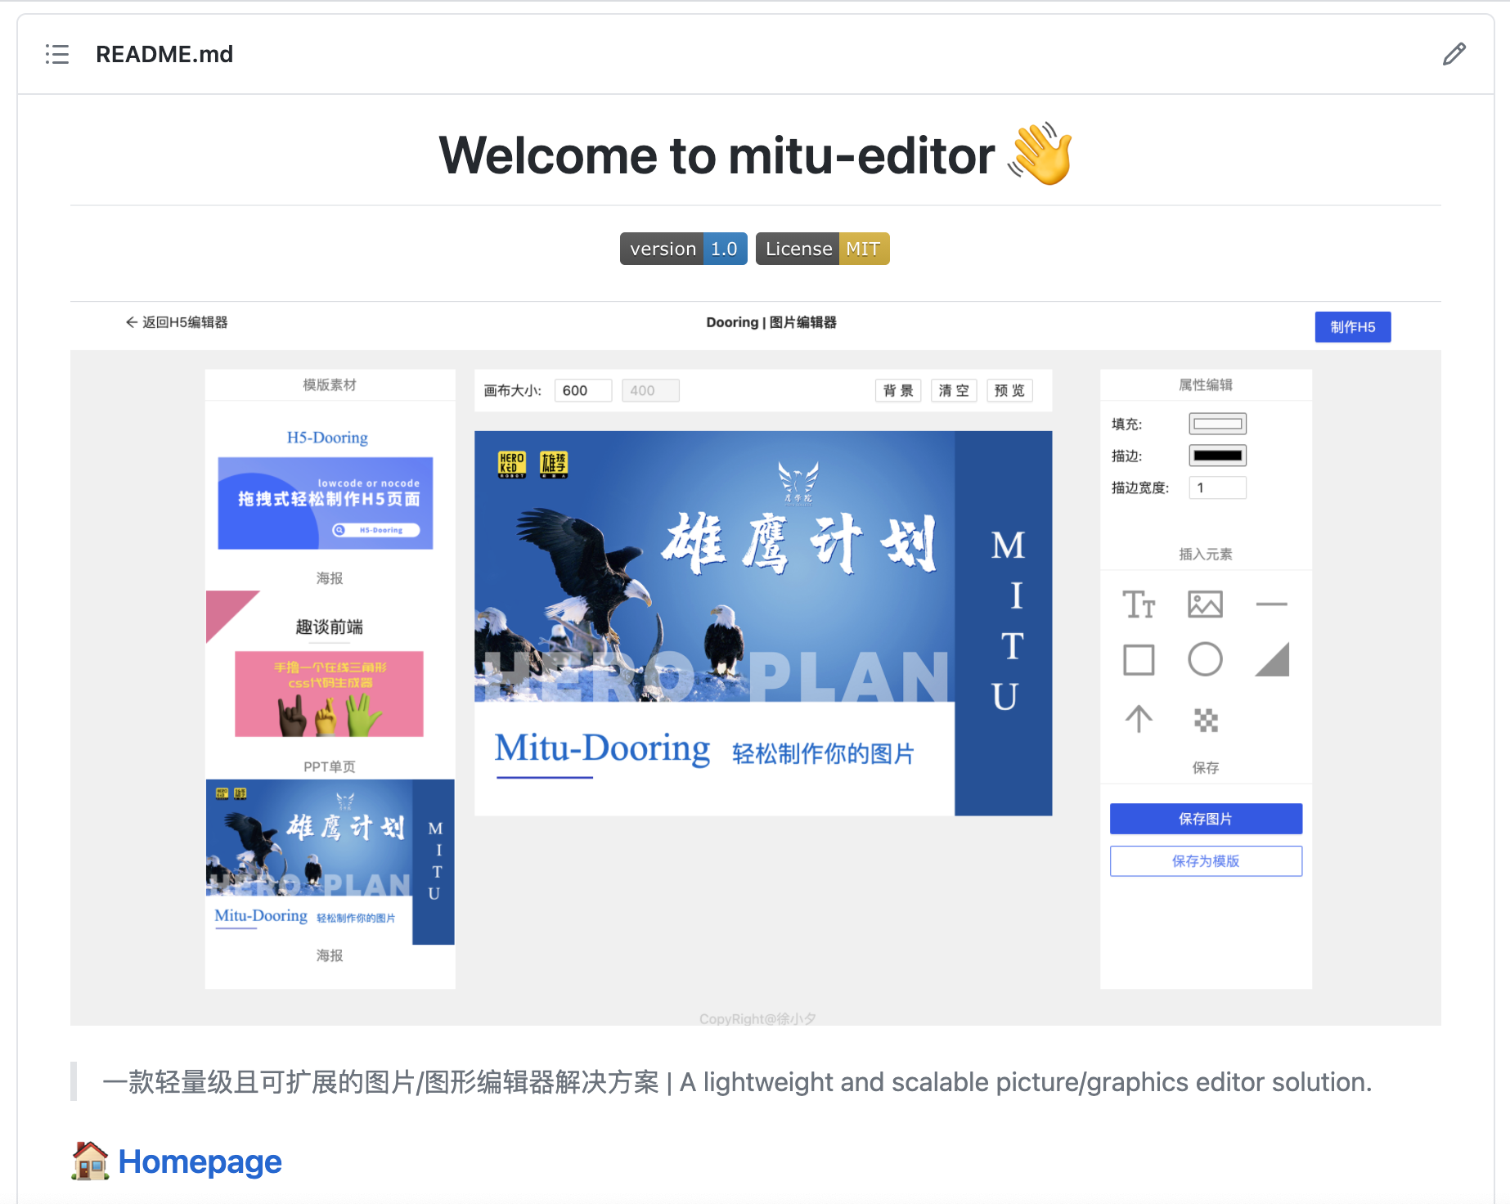Screen dimensions: 1510x1204
Task: Click the License MIT badge
Action: tap(822, 249)
